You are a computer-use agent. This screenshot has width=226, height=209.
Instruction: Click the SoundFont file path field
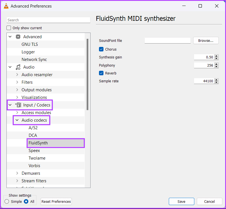[168, 40]
